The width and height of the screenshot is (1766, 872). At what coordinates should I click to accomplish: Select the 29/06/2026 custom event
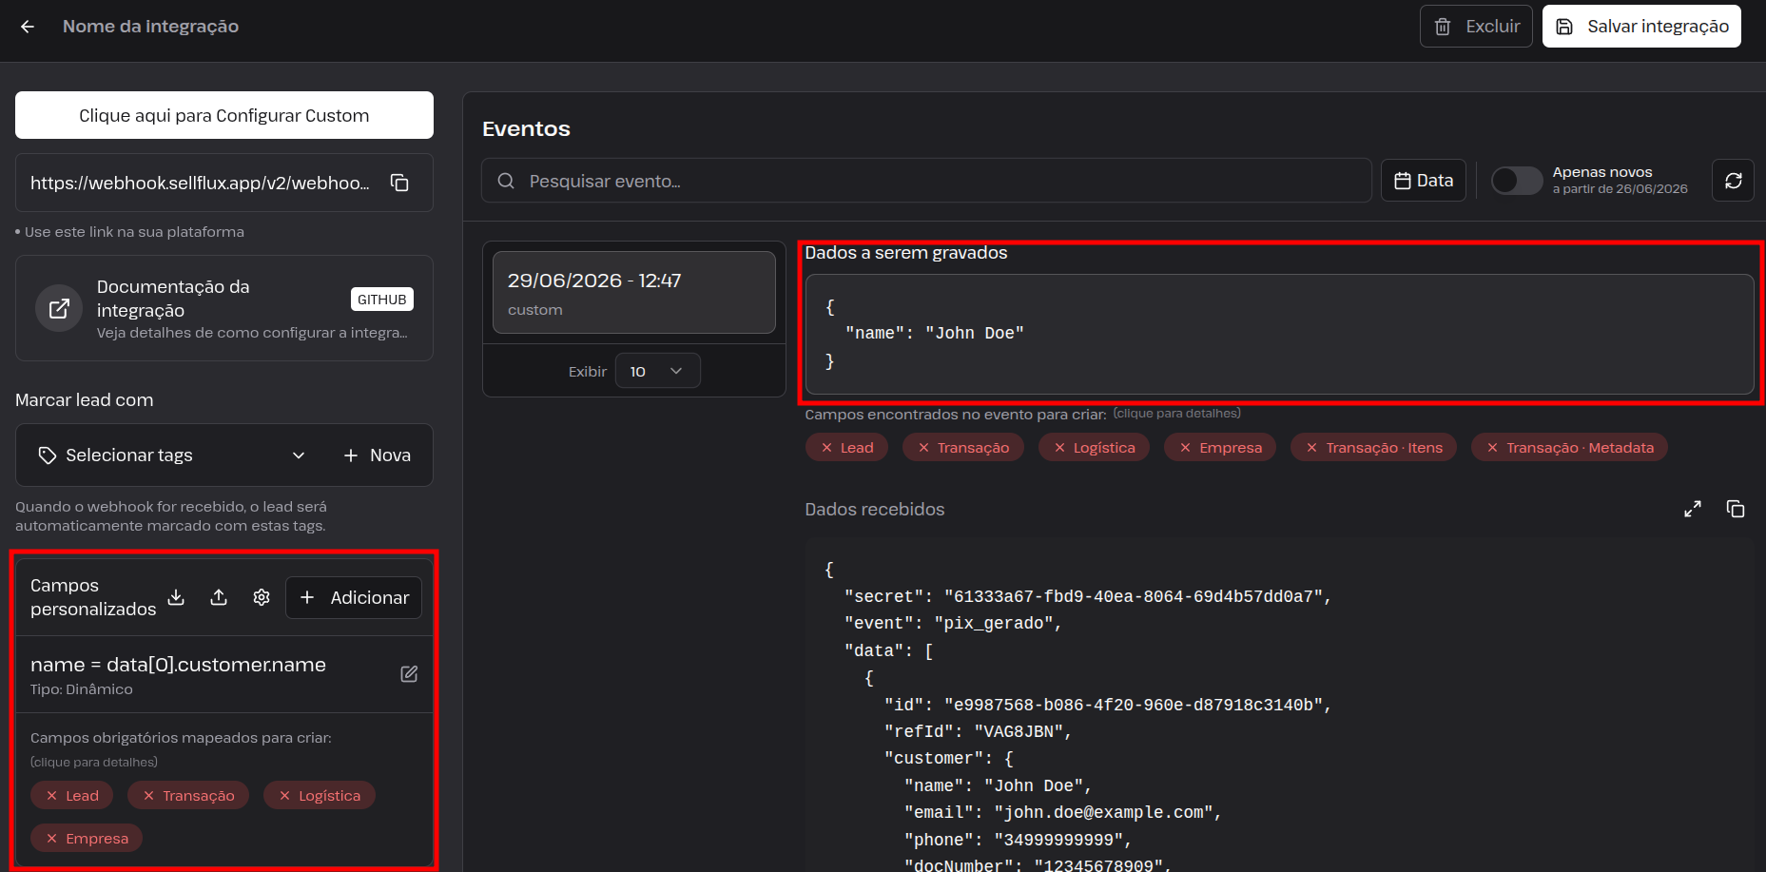(x=634, y=293)
